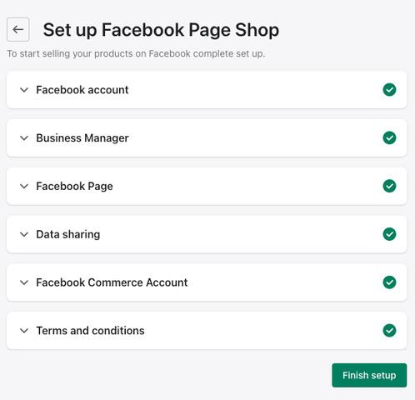Open the Facebook Commerce Account title

(x=112, y=282)
